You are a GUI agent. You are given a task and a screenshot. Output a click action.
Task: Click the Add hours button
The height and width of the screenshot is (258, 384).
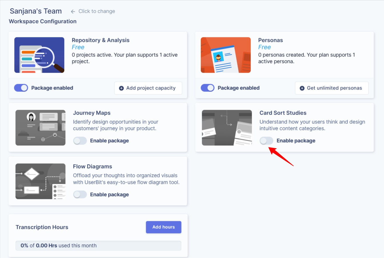pyautogui.click(x=163, y=227)
